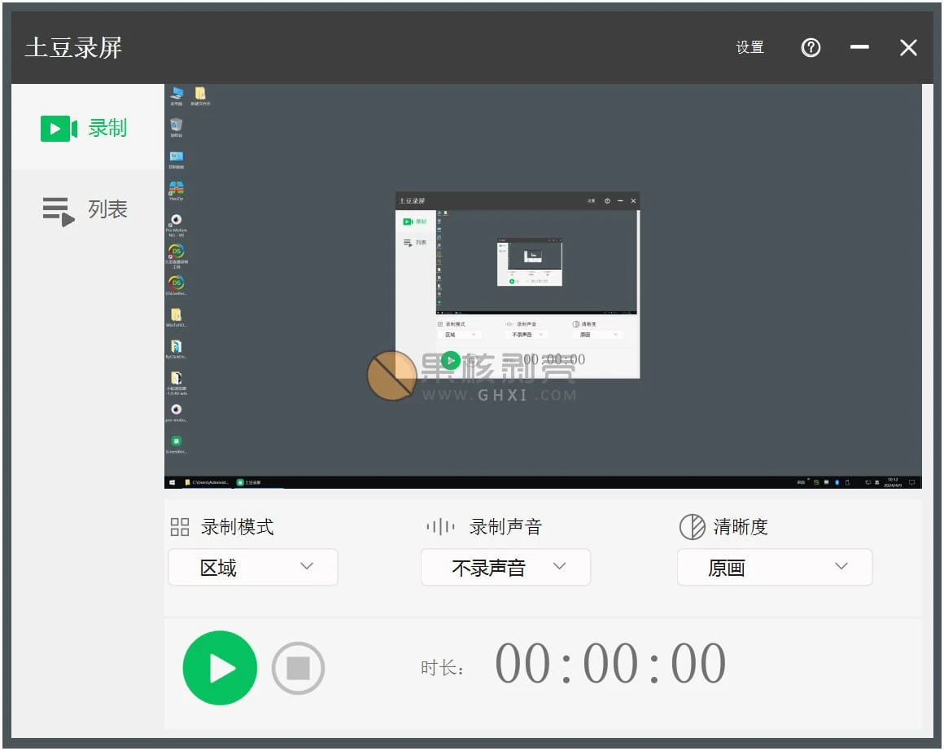The height and width of the screenshot is (751, 944).
Task: Click the 00:00:00 duration timer display
Action: pyautogui.click(x=610, y=664)
